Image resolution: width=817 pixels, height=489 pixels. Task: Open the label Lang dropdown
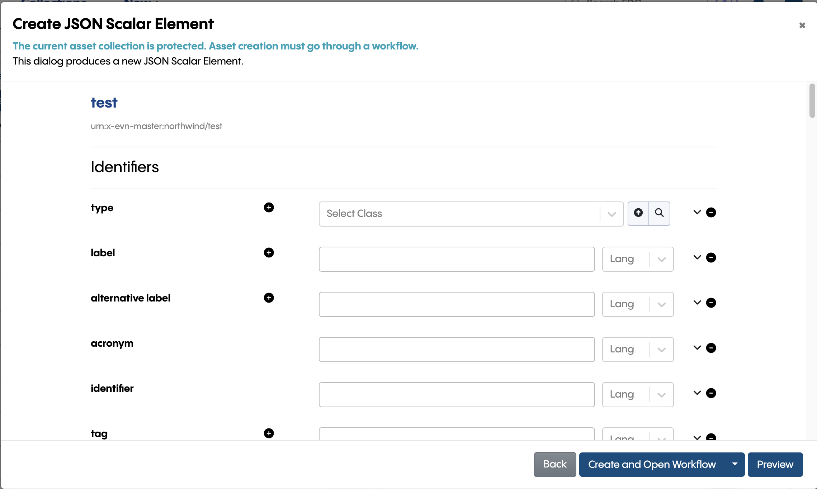(x=638, y=259)
